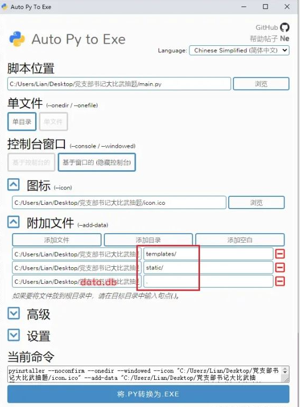Expand the 设置 section
The height and width of the screenshot is (407, 300).
point(13,335)
